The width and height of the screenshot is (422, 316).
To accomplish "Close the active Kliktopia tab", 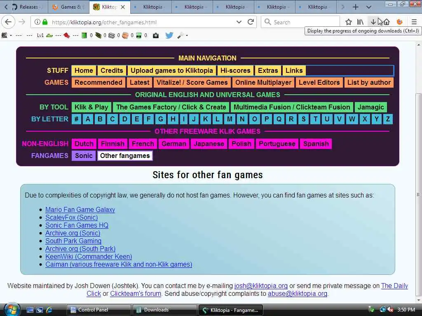I will tap(123, 7).
